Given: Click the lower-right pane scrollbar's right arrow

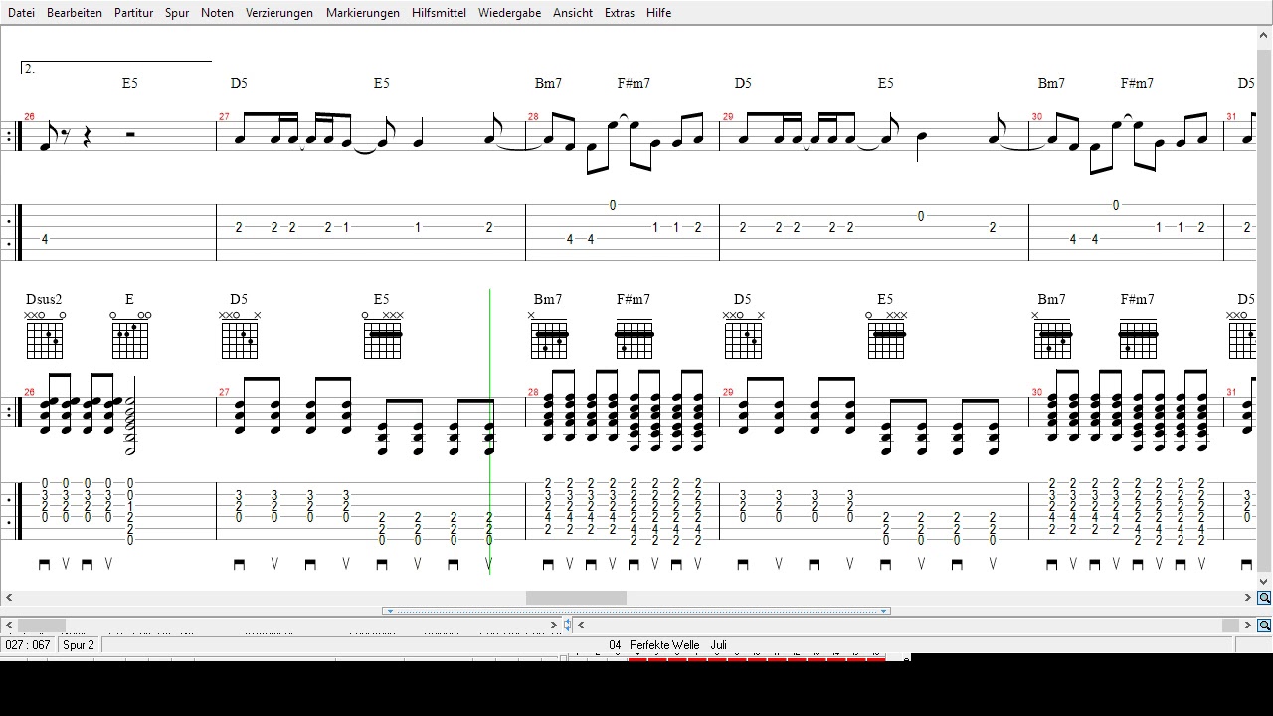Looking at the screenshot, I should 1247,626.
